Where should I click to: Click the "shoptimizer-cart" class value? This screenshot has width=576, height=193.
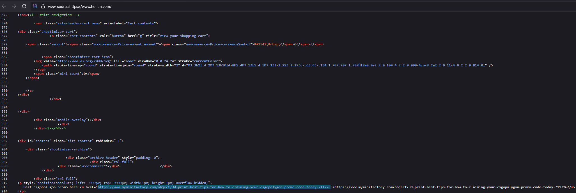pyautogui.click(x=58, y=32)
